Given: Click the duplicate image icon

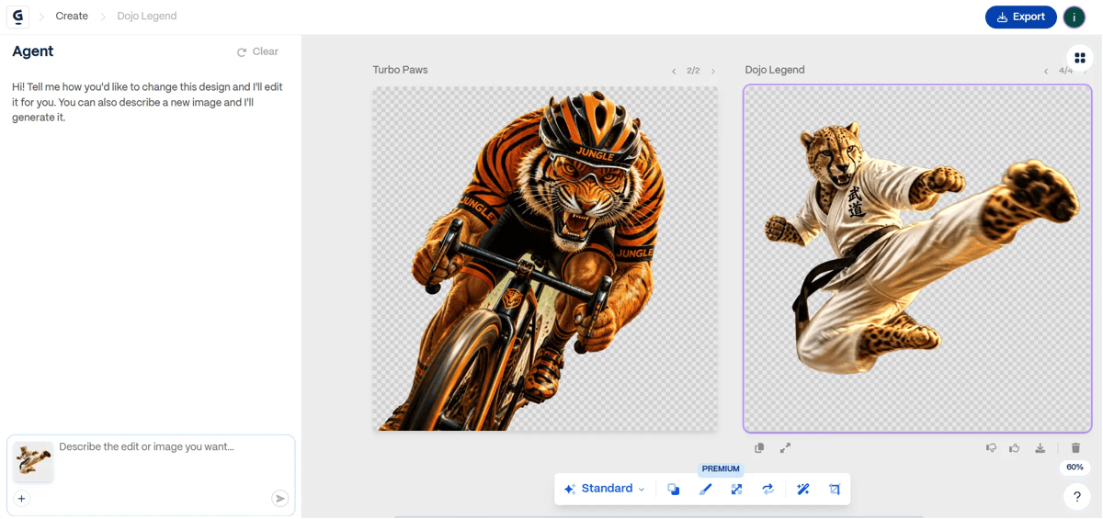Looking at the screenshot, I should point(759,448).
